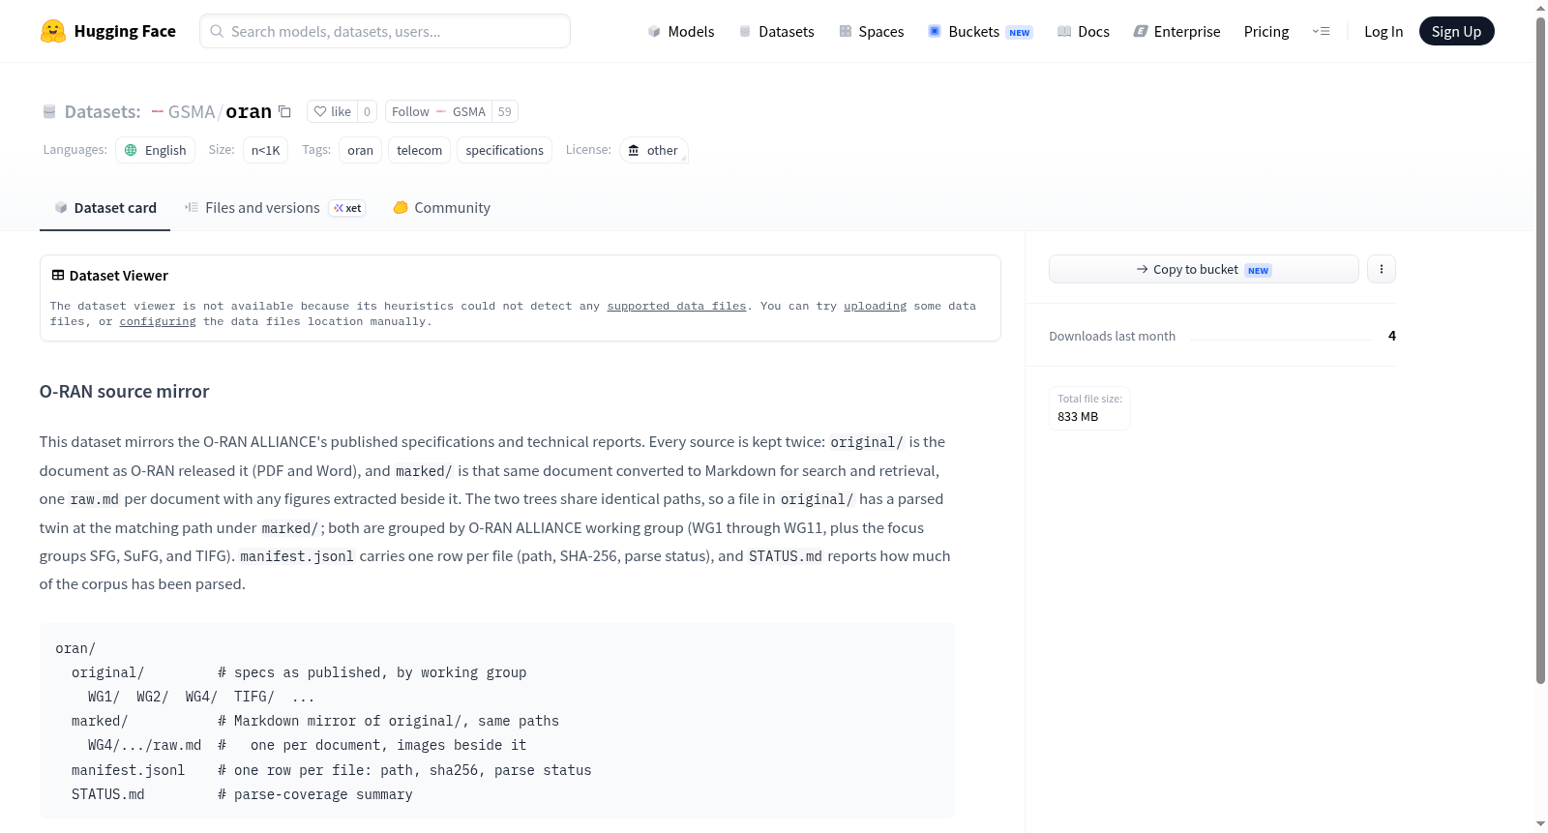This screenshot has height=833, width=1548.
Task: Open Enterprise page
Action: [1176, 31]
